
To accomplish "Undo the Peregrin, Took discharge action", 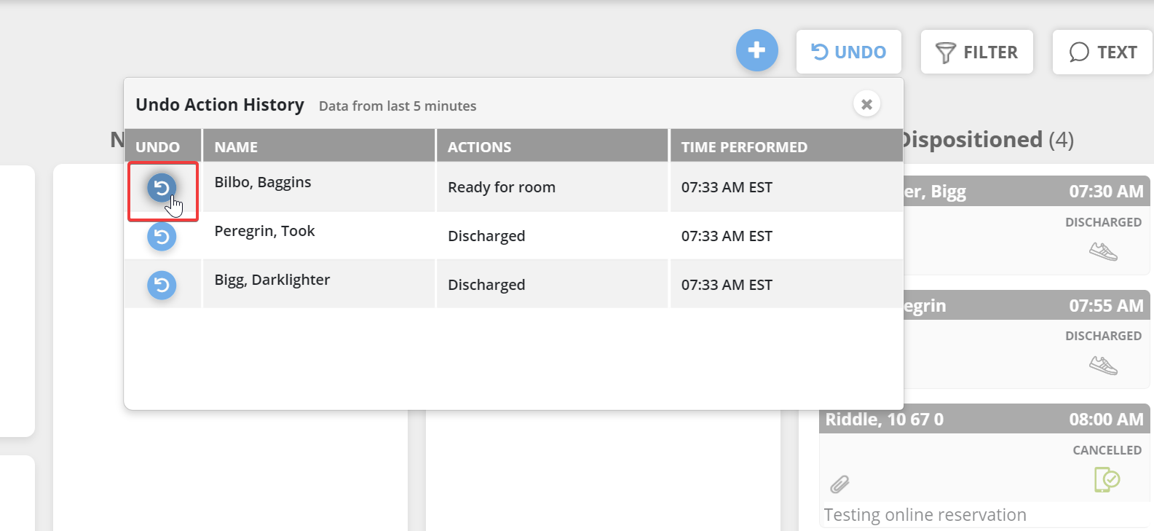I will (162, 237).
